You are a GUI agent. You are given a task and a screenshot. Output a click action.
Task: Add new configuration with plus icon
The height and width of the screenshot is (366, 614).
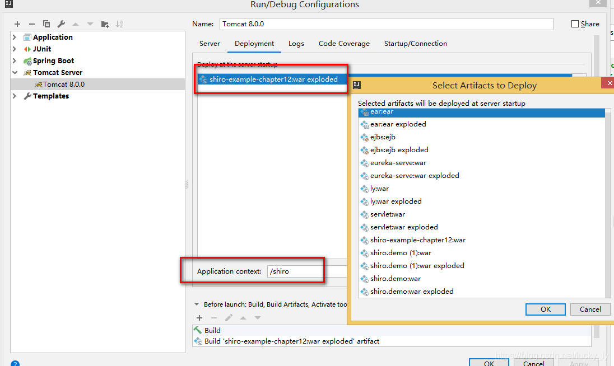tap(17, 24)
